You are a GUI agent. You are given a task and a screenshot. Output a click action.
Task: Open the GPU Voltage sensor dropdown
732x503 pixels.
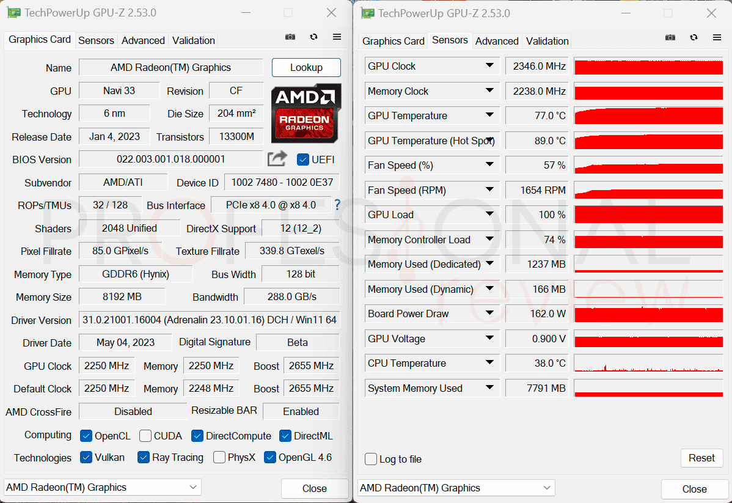(x=489, y=338)
